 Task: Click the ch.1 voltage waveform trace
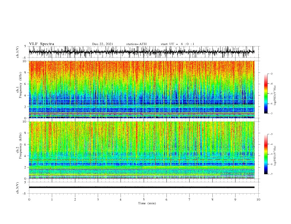(141, 52)
